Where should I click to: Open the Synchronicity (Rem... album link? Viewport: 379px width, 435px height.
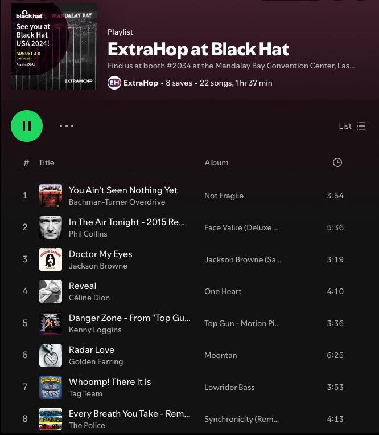(241, 419)
